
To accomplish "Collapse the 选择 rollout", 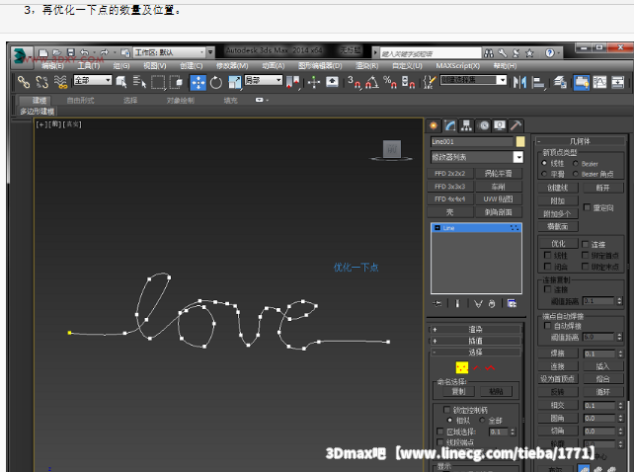I will pos(476,352).
